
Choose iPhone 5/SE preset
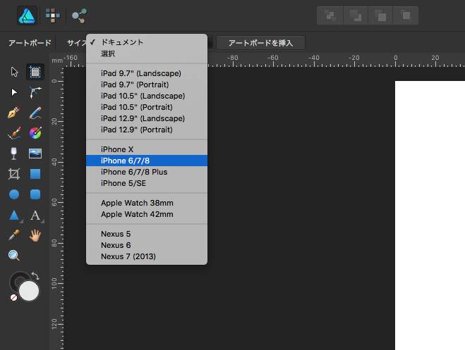[x=147, y=183]
